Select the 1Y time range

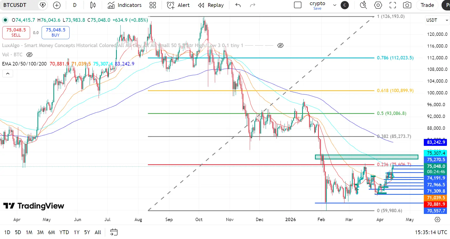(x=76, y=232)
